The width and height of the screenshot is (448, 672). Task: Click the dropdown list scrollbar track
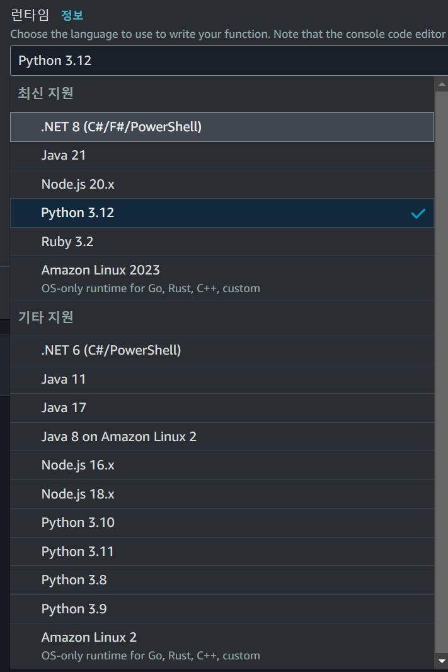[x=441, y=372]
